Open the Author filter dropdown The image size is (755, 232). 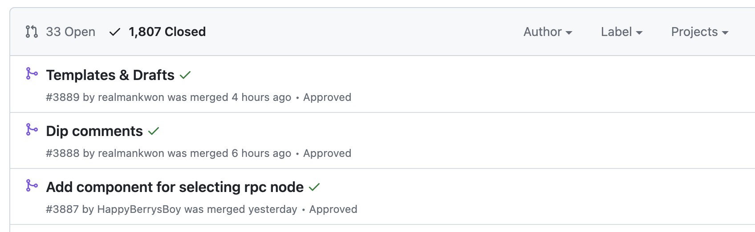548,32
